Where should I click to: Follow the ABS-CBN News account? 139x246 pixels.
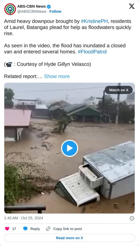point(55,12)
